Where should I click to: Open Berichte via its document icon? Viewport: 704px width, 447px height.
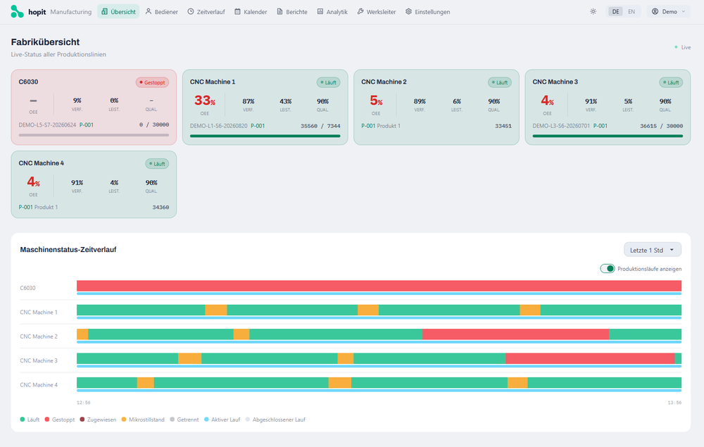pos(279,12)
